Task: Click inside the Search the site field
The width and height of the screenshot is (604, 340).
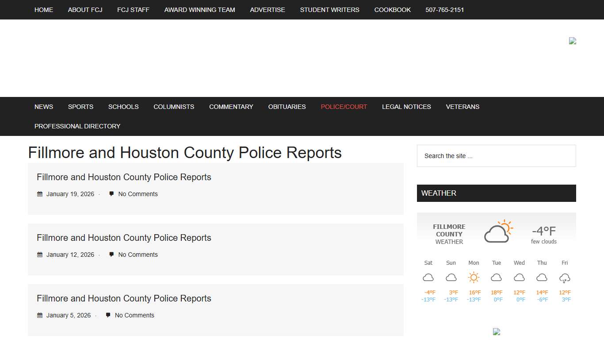Action: click(x=496, y=156)
